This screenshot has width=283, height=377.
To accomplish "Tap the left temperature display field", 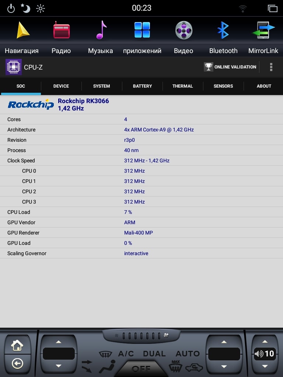I will click(59, 354).
